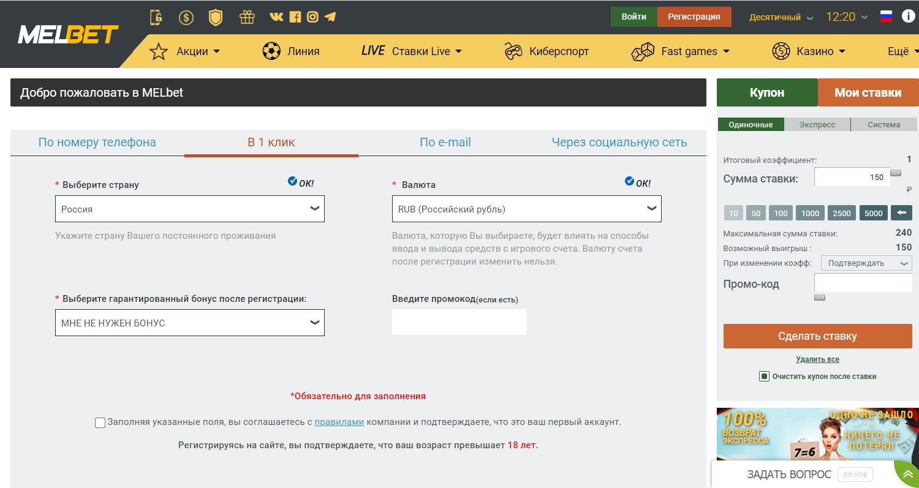This screenshot has height=488, width=919.
Task: Tick the rules agreement checkbox
Action: point(100,422)
